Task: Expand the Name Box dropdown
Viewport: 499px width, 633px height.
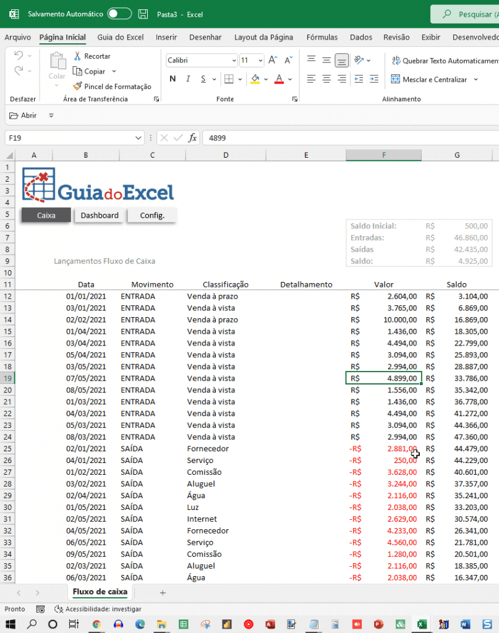Action: coord(138,138)
